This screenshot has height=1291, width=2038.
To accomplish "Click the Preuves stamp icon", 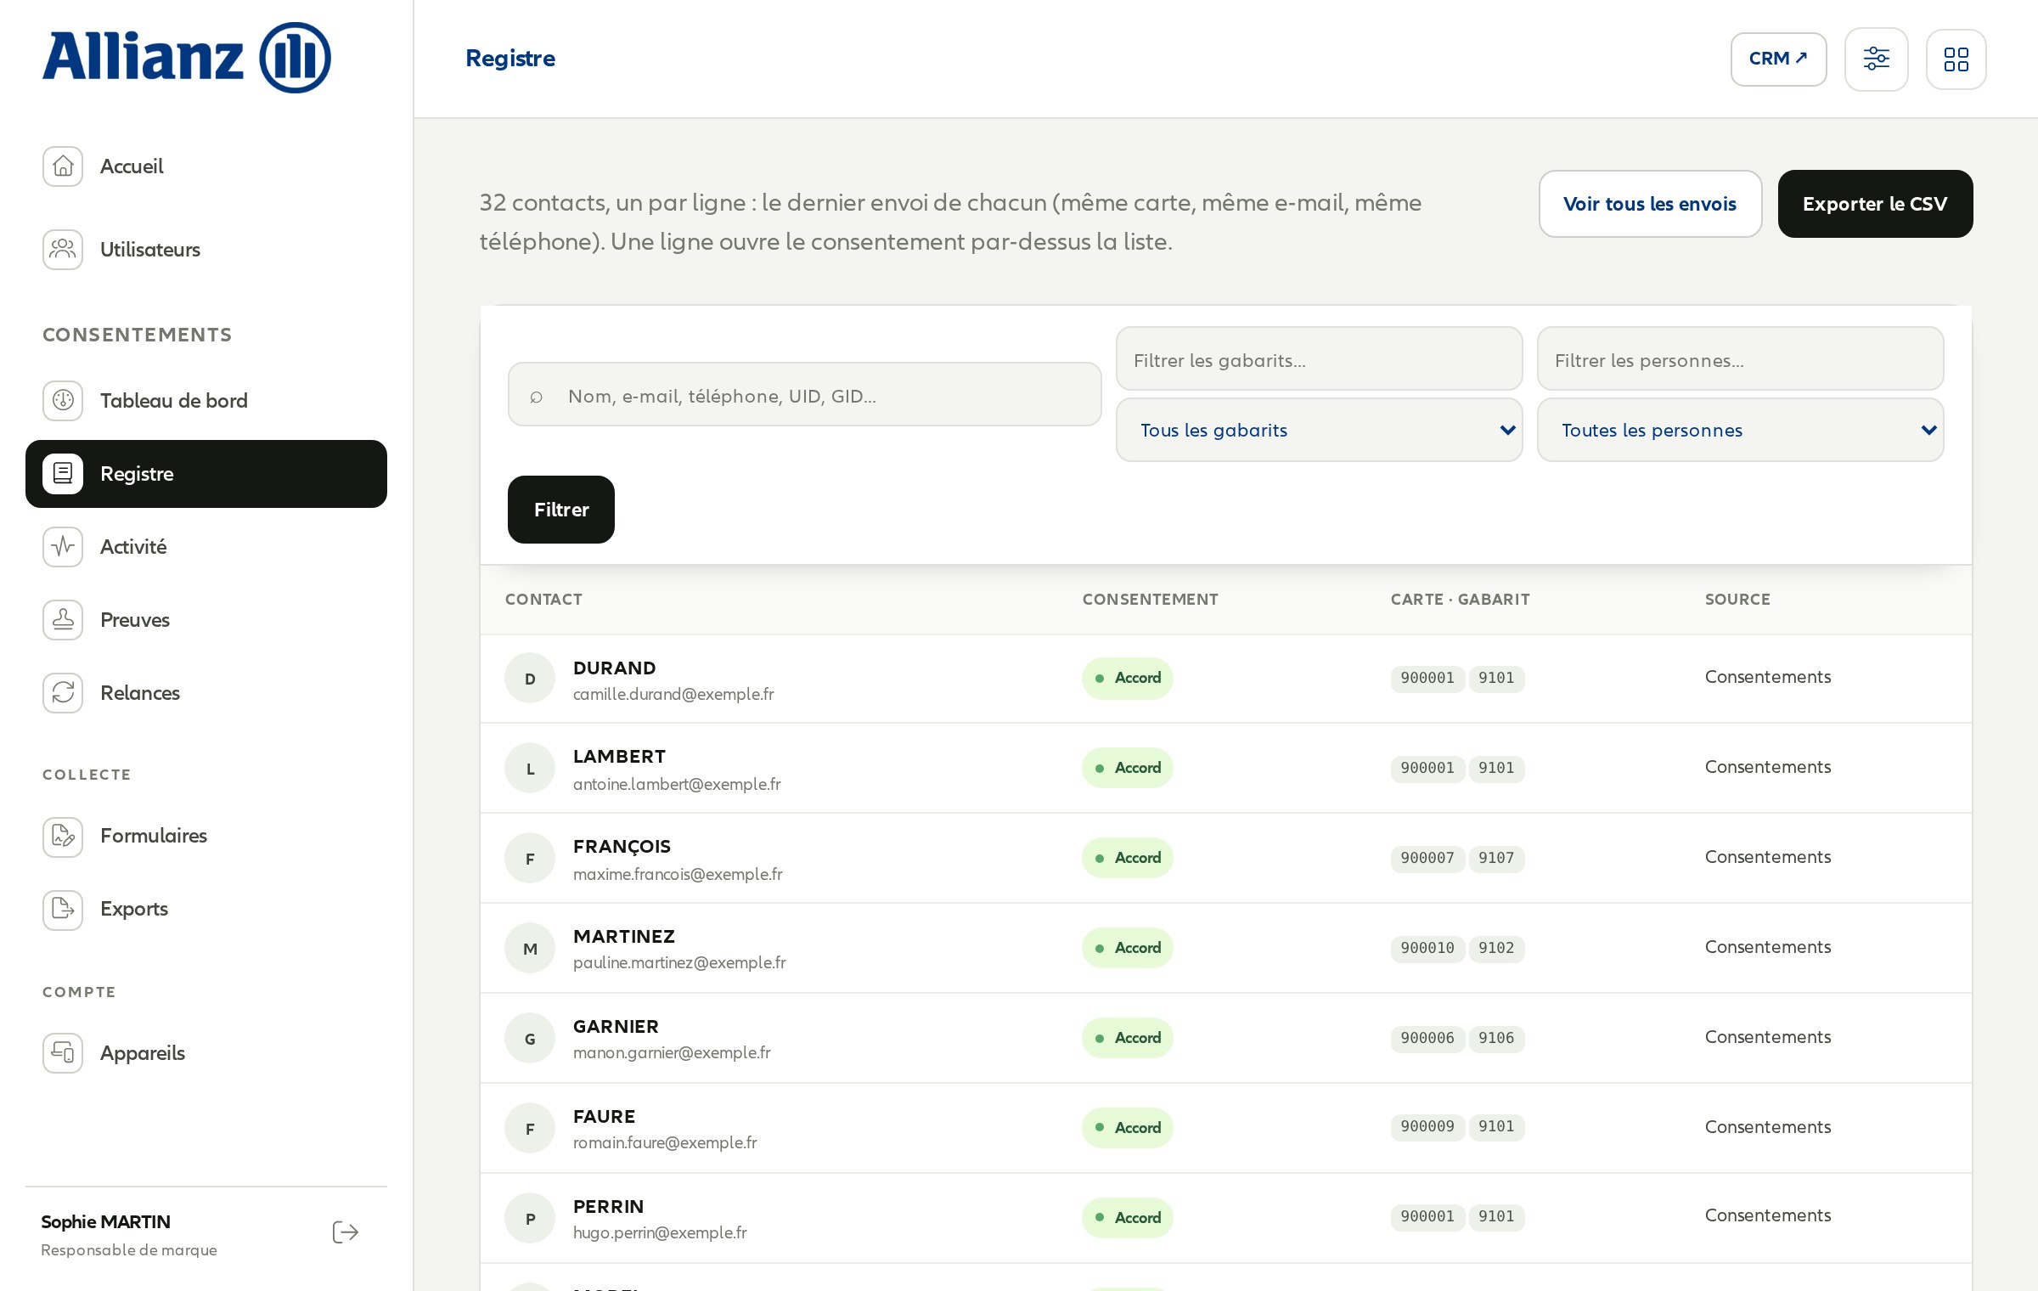I will tap(63, 620).
